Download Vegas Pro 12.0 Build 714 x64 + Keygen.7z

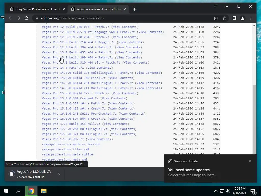[78, 42]
